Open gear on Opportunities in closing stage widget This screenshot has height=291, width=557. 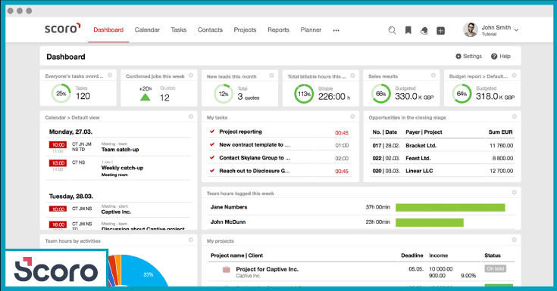514,116
